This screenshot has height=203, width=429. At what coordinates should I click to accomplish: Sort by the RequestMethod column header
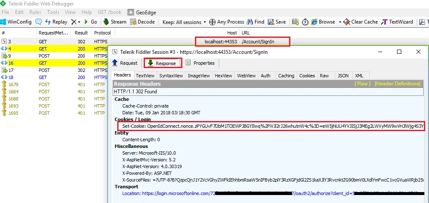point(53,33)
